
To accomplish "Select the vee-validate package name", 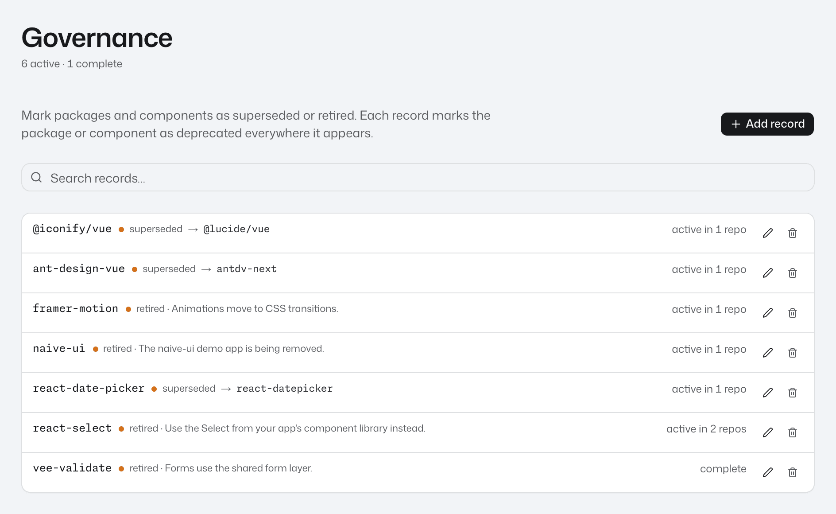I will (x=72, y=468).
